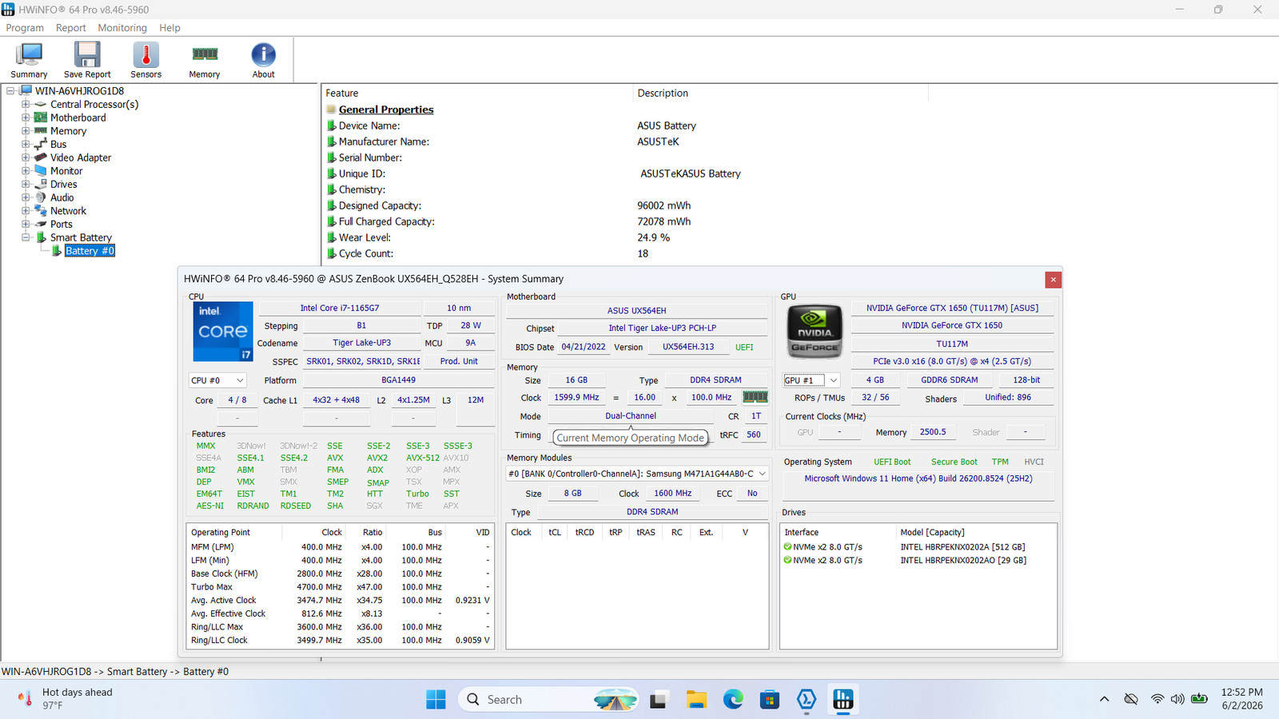1279x719 pixels.
Task: Open the CPU #0 selector dropdown
Action: pyautogui.click(x=217, y=380)
